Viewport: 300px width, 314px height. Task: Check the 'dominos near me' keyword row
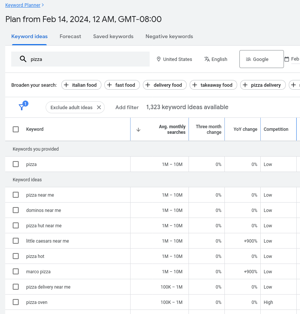pyautogui.click(x=15, y=210)
